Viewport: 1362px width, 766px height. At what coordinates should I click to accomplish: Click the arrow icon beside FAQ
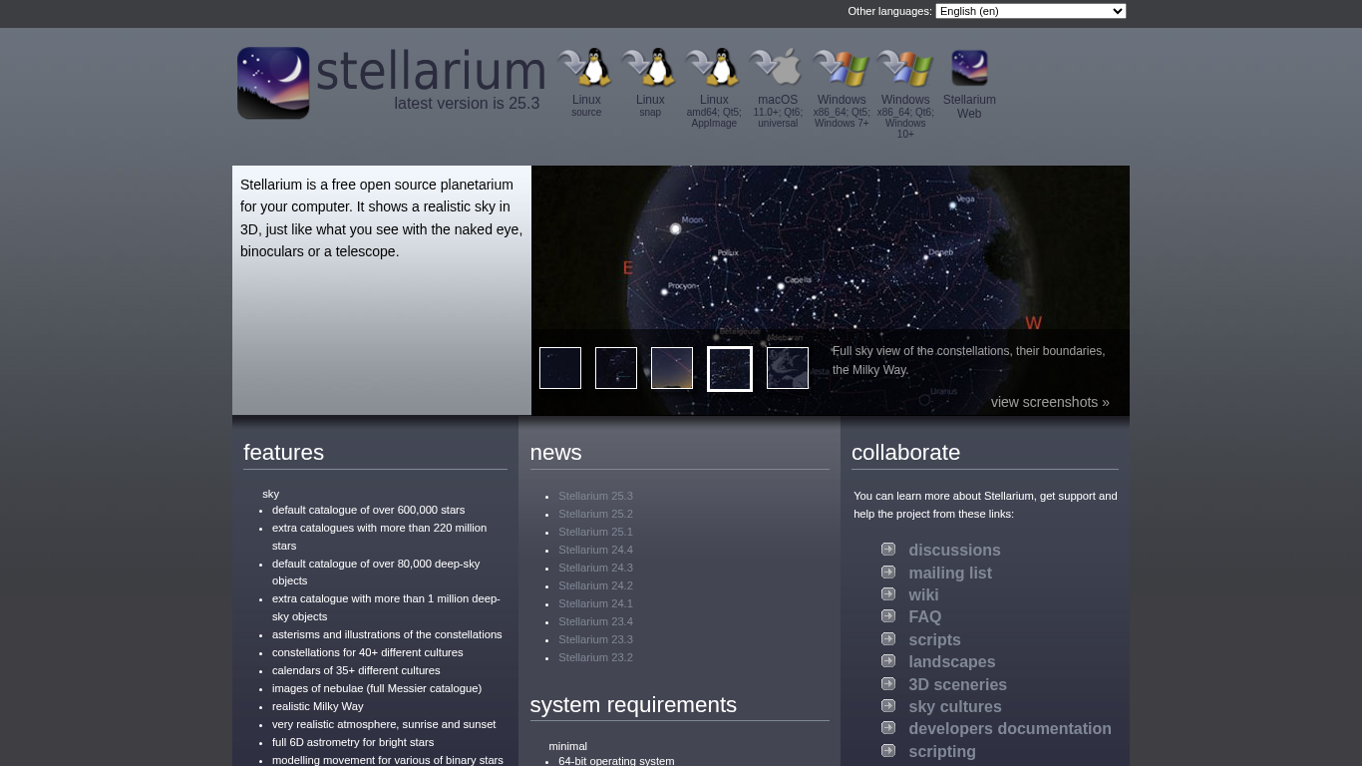click(888, 616)
